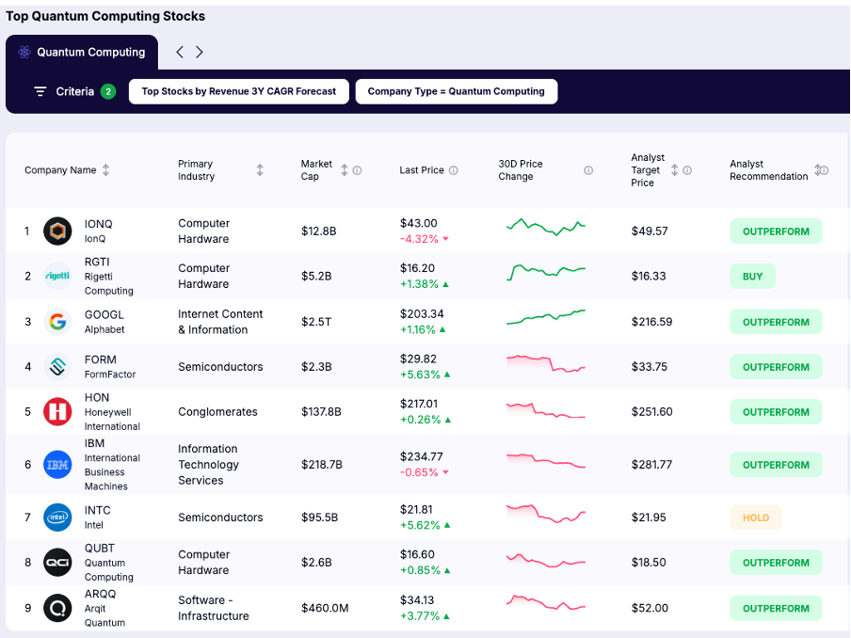The width and height of the screenshot is (851, 638).
Task: Select QUBT last price $16.60
Action: (417, 554)
